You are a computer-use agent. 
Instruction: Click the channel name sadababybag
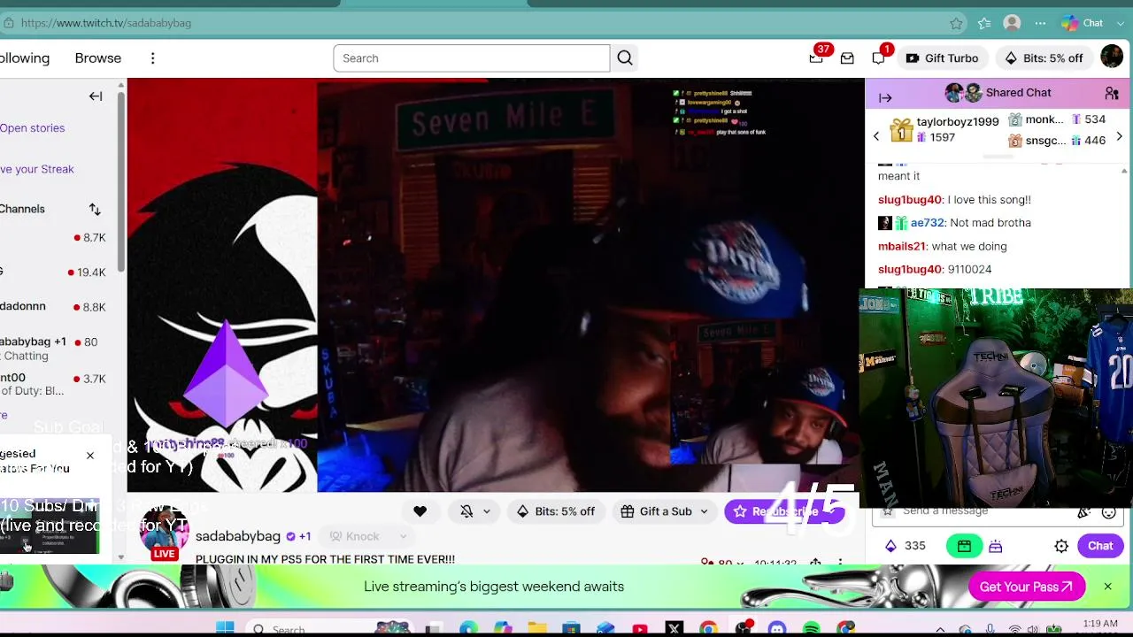point(237,536)
